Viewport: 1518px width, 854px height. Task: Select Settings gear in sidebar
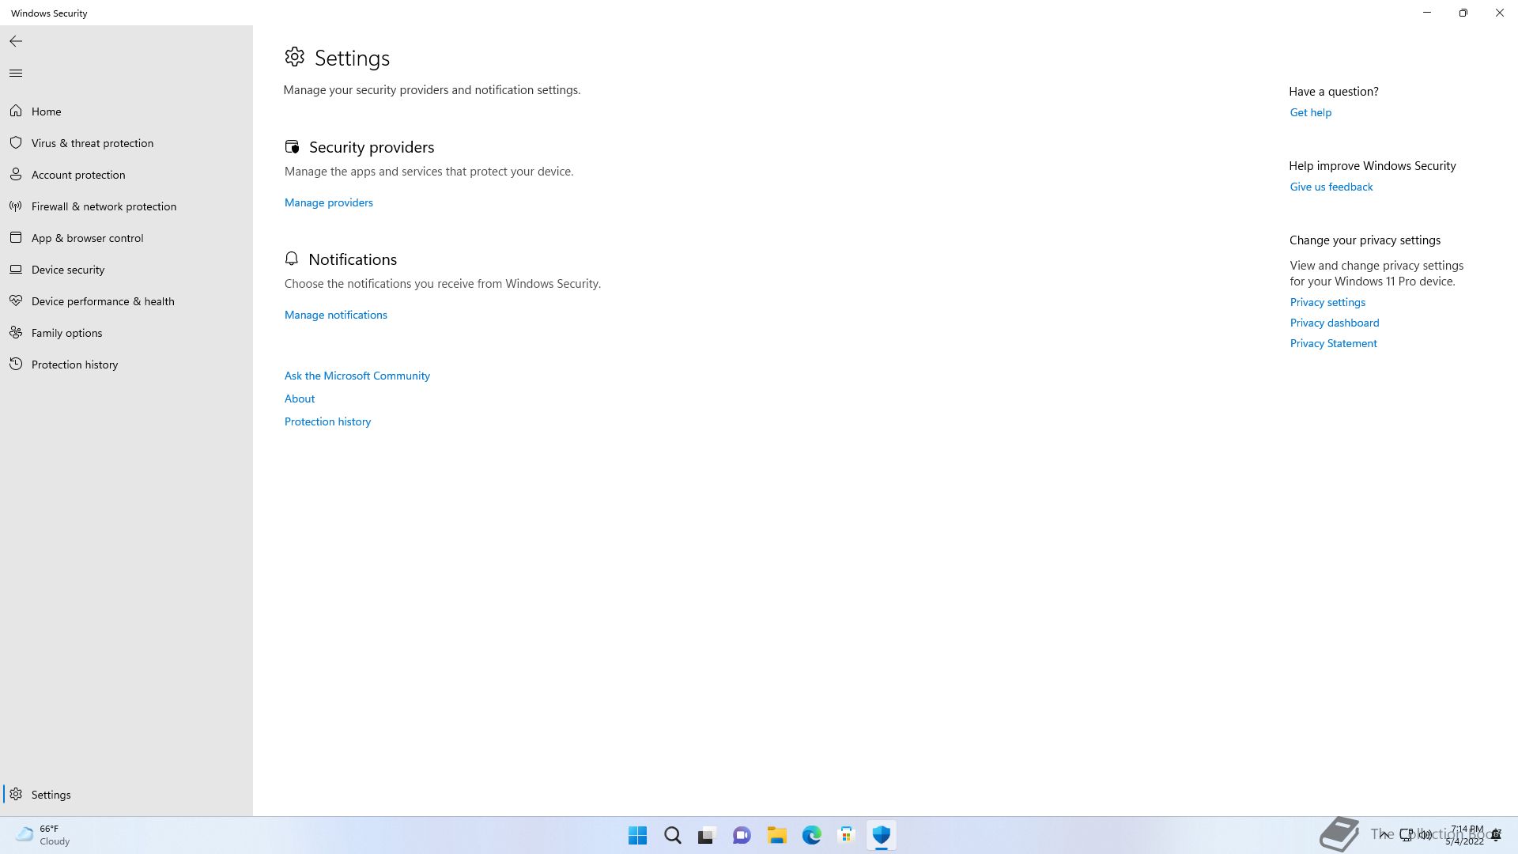point(16,795)
